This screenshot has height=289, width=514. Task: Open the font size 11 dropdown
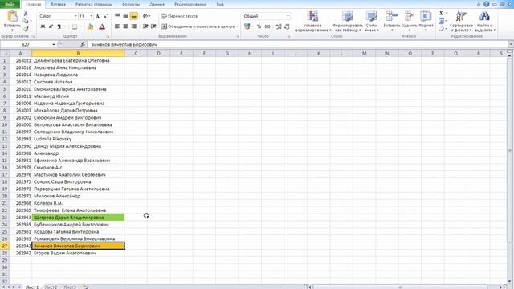91,16
